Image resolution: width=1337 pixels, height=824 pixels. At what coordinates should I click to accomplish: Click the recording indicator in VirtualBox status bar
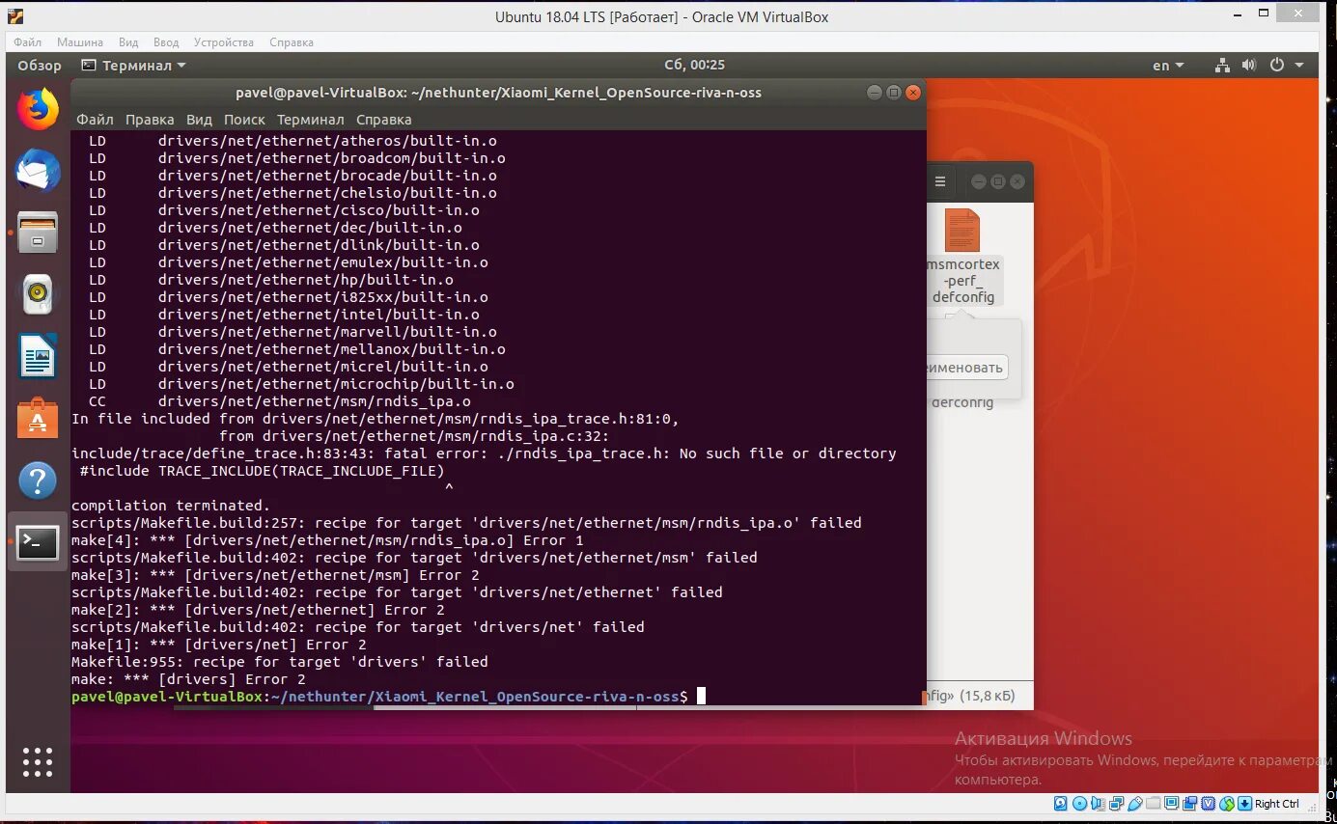pyautogui.click(x=1189, y=804)
